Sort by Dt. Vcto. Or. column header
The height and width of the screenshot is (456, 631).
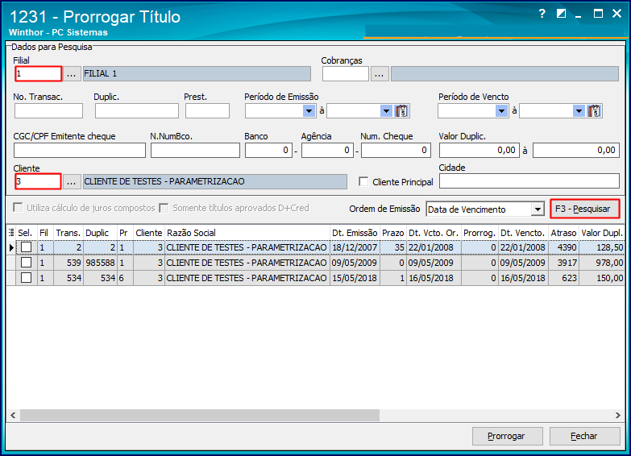click(x=434, y=233)
